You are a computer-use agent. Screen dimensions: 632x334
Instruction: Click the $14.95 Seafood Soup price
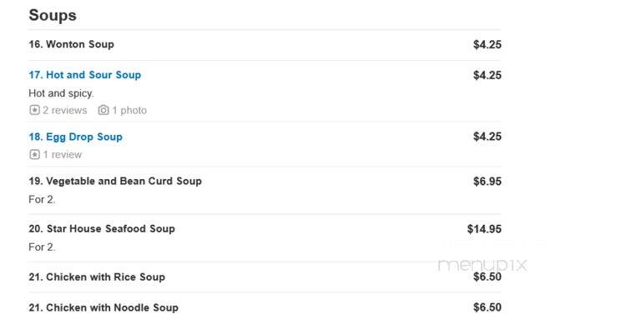click(x=484, y=229)
